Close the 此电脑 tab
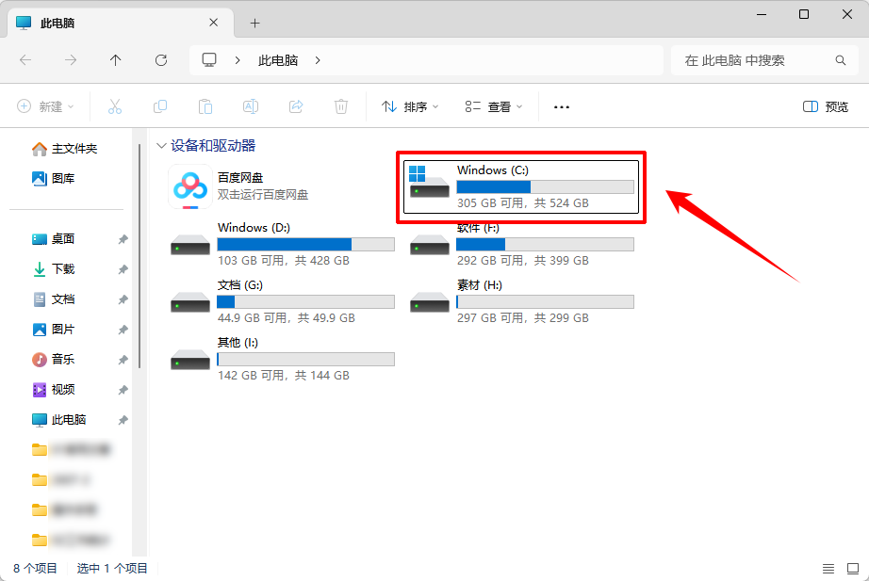The width and height of the screenshot is (869, 581). pos(213,23)
